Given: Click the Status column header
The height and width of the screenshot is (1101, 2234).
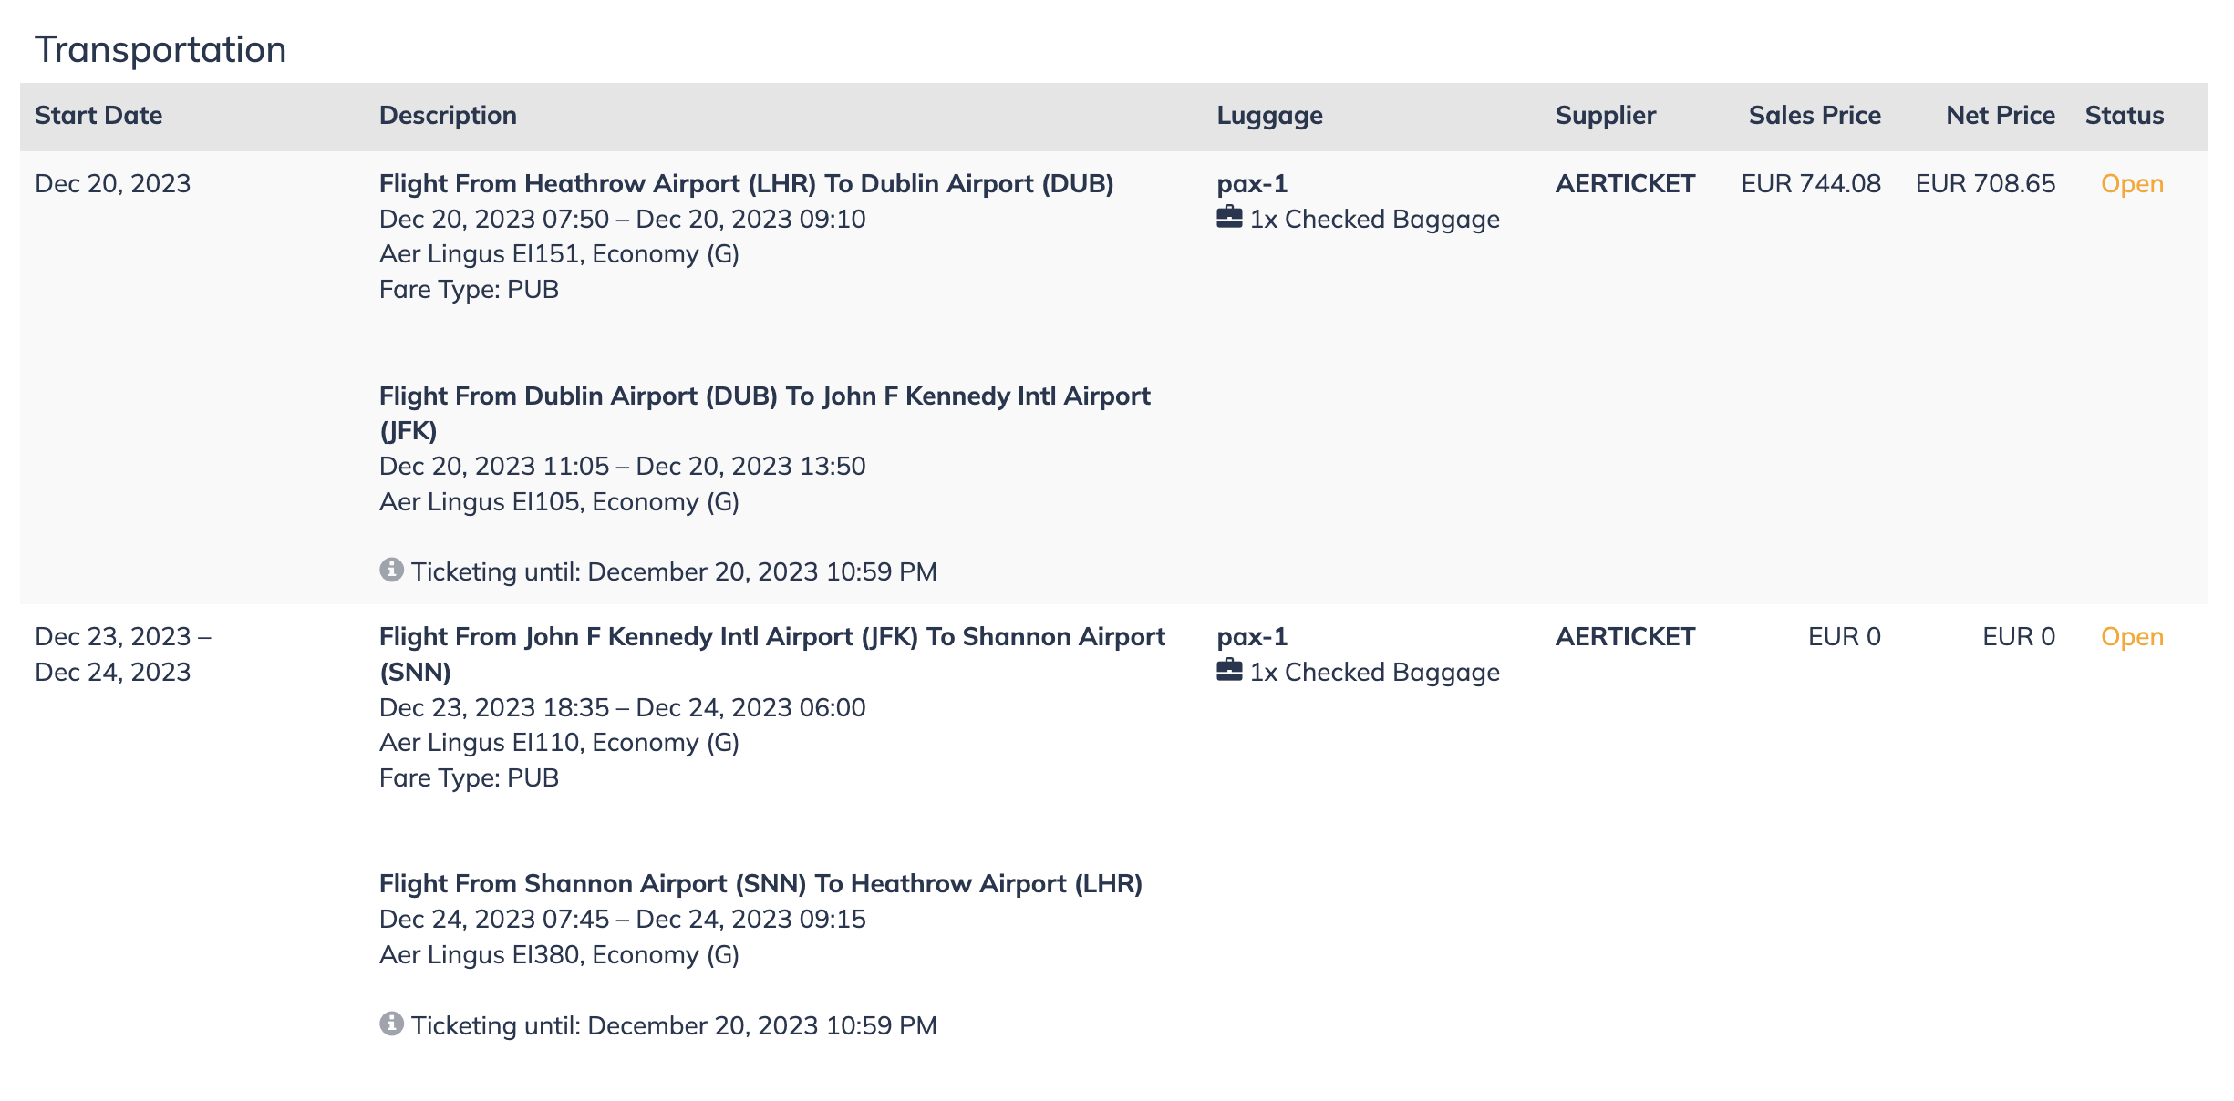Looking at the screenshot, I should tap(2125, 116).
